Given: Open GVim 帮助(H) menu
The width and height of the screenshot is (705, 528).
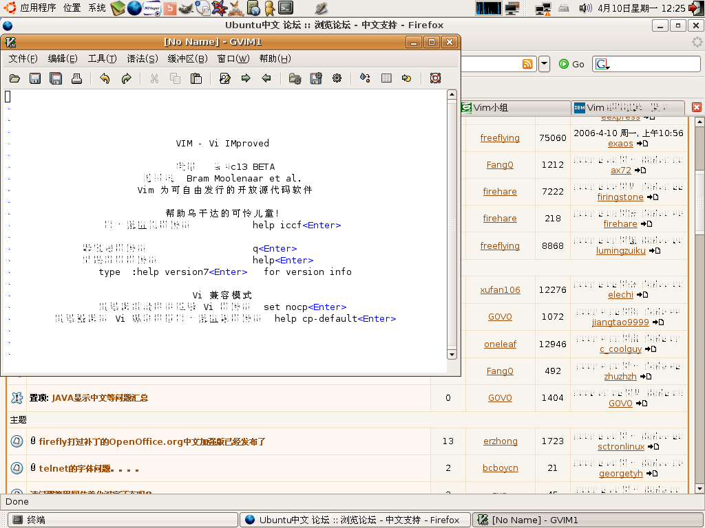Looking at the screenshot, I should coord(275,59).
